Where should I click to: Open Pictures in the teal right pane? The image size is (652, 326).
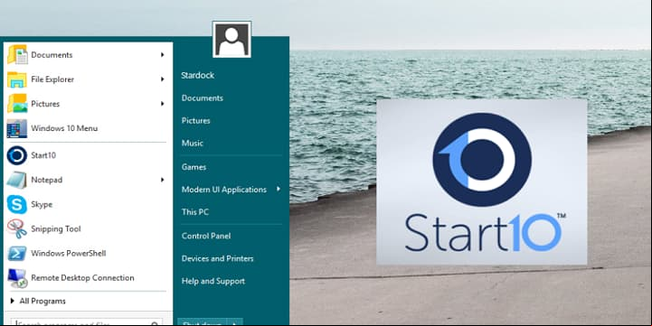195,120
